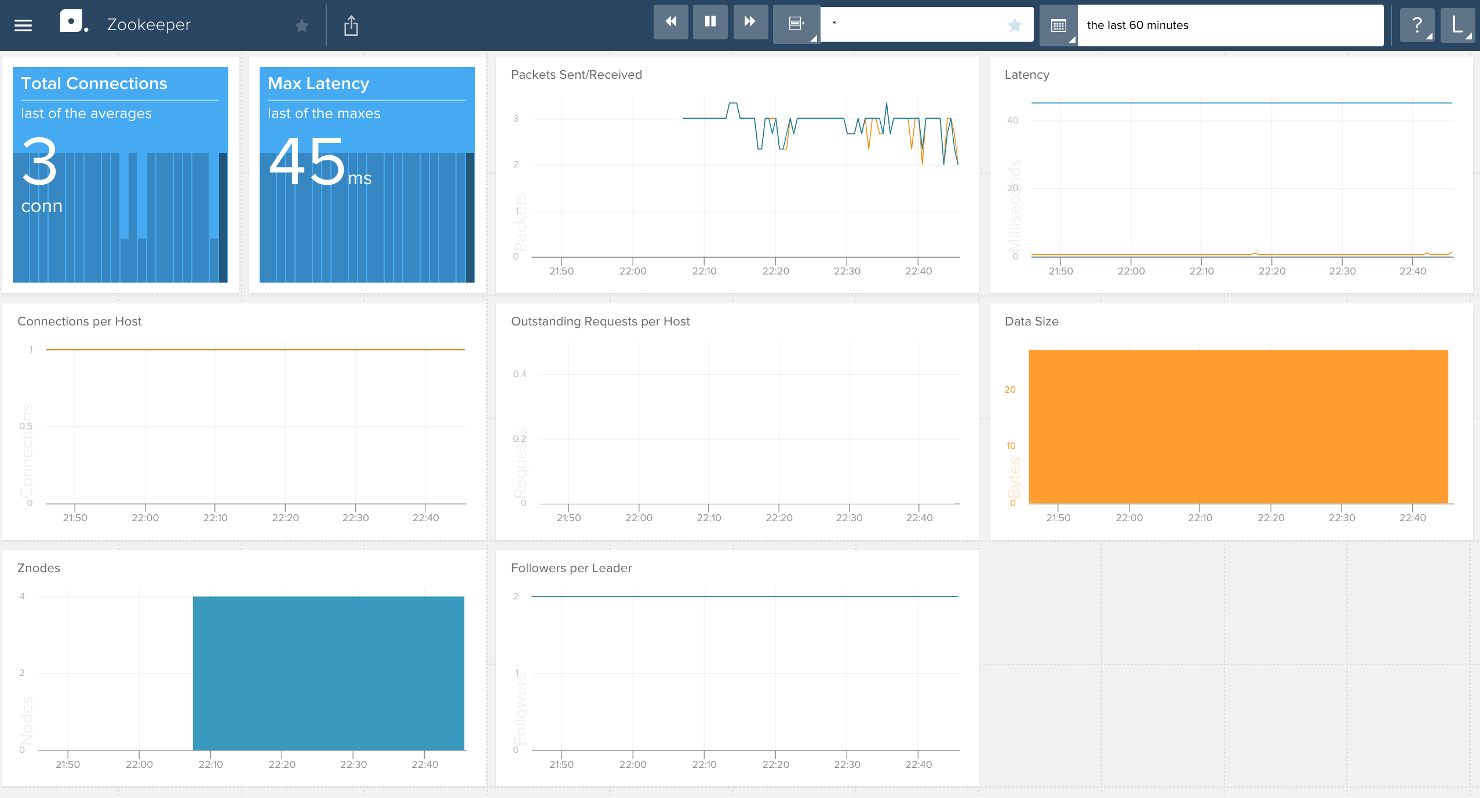This screenshot has width=1480, height=798.
Task: Click the Followers per Leader line
Action: pyautogui.click(x=745, y=596)
